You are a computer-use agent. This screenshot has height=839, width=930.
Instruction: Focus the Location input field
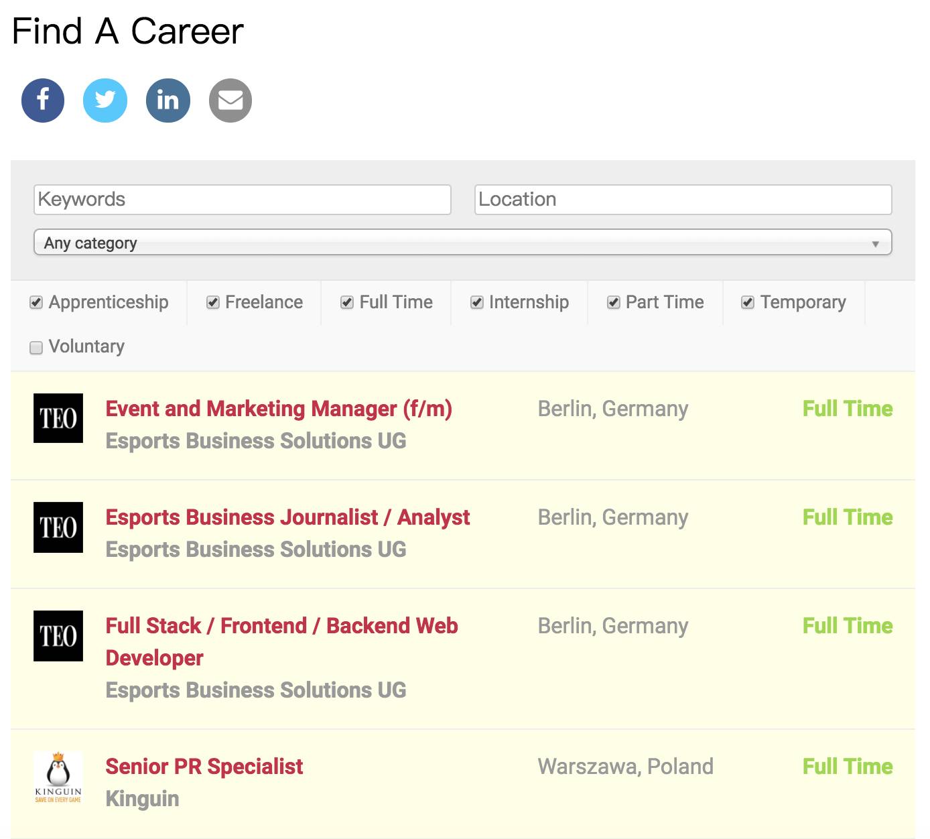[x=683, y=200]
